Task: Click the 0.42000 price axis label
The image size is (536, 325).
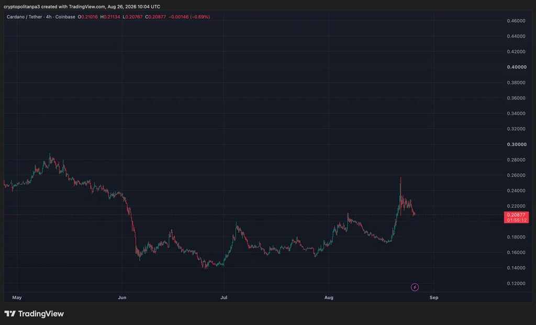Action: pos(516,52)
